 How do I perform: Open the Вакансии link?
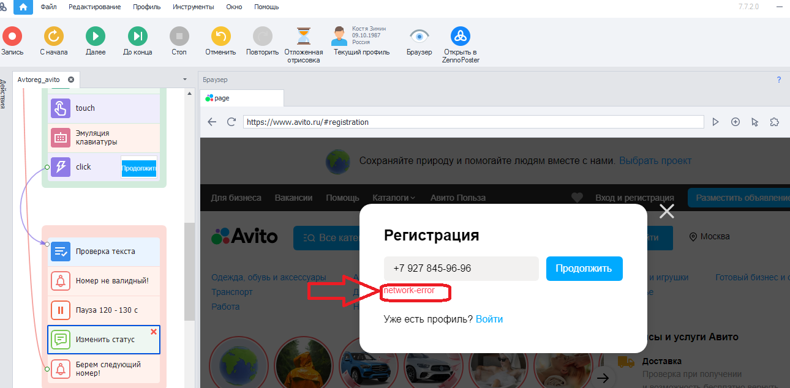tap(293, 198)
